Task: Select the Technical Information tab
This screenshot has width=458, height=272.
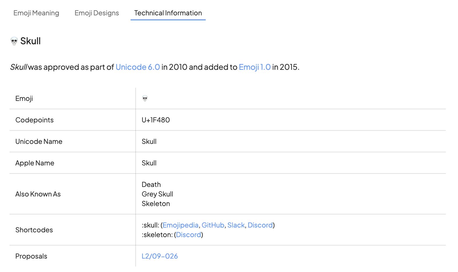Action: pos(168,13)
